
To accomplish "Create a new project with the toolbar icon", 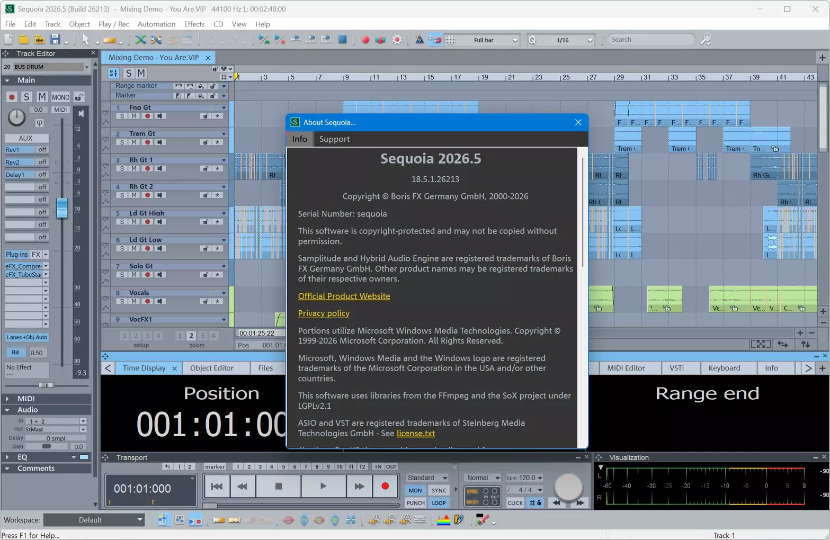I will [x=8, y=40].
